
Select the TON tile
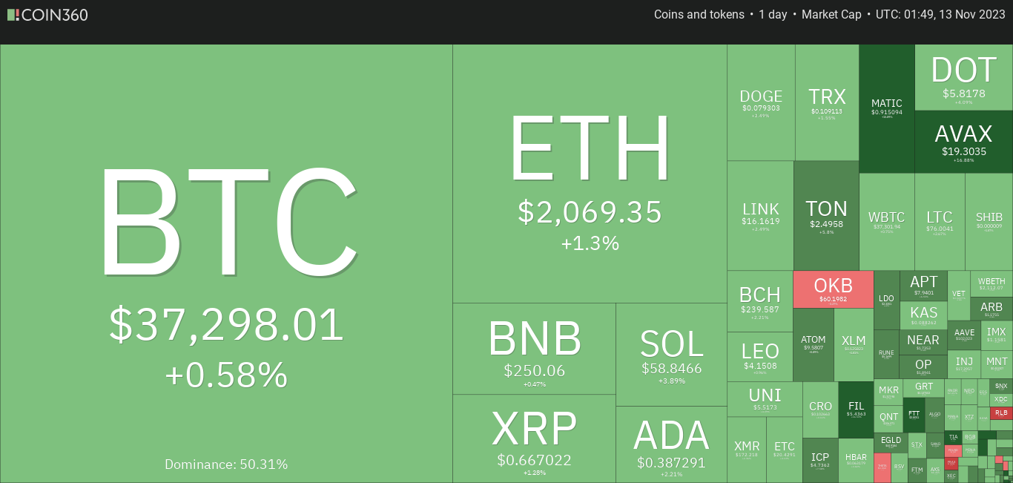[826, 215]
